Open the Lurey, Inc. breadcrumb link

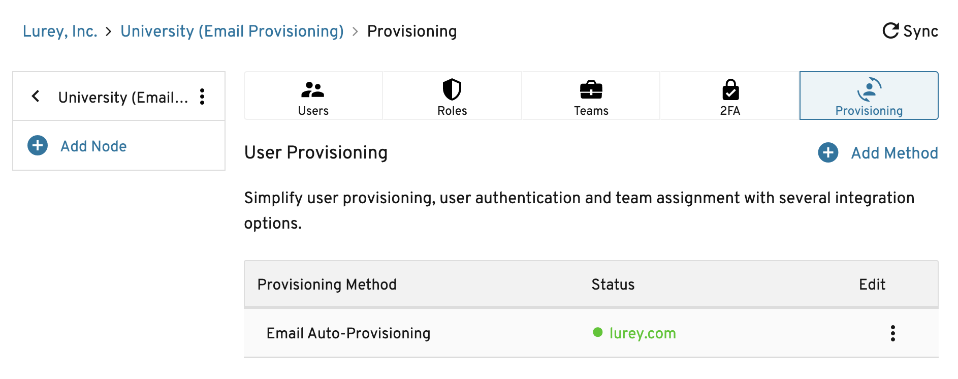coord(60,31)
